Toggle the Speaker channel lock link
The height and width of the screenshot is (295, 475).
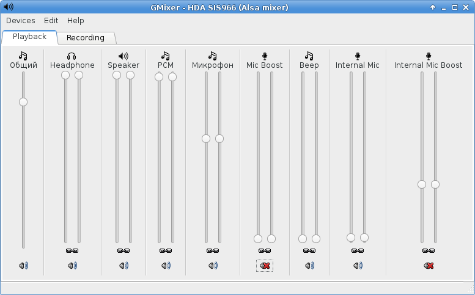pos(123,250)
